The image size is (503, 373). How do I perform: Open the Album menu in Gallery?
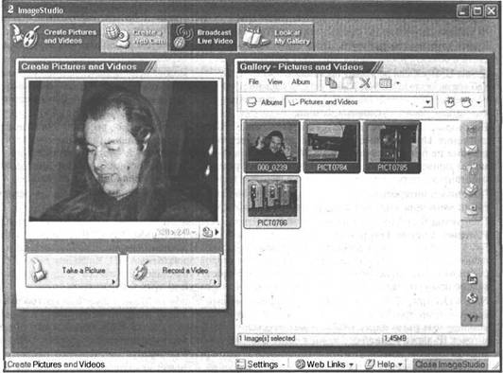301,82
